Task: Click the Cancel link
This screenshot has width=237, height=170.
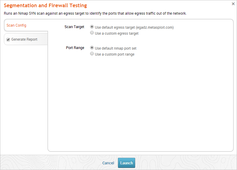Action: pyautogui.click(x=108, y=163)
